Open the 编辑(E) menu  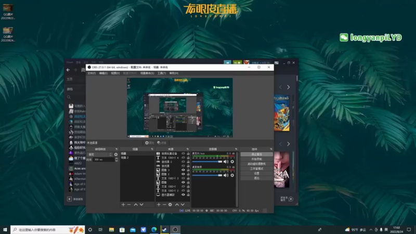click(x=103, y=73)
